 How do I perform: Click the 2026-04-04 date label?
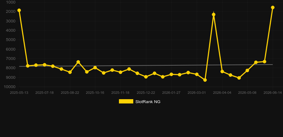tap(222, 93)
